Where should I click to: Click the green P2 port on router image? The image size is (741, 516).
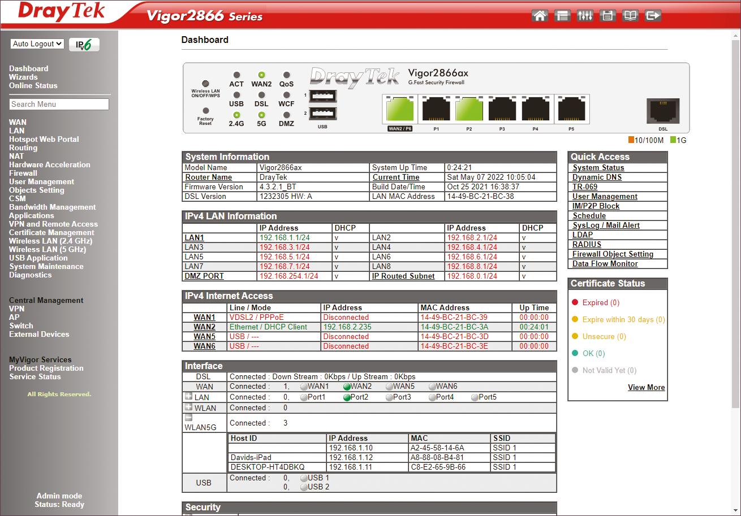(469, 109)
